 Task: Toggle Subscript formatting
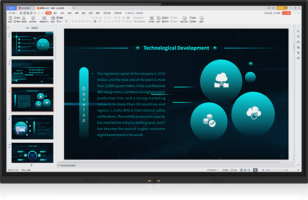click(x=91, y=21)
